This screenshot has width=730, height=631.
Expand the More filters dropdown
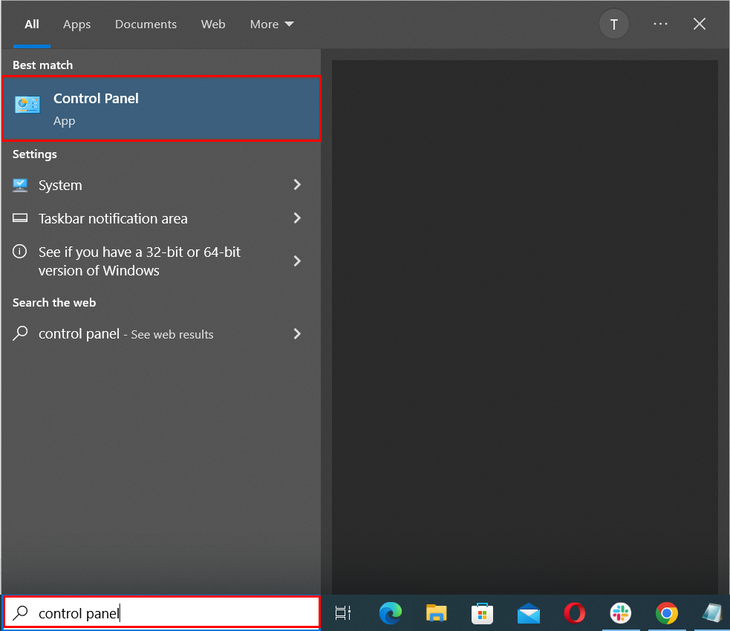[x=272, y=24]
